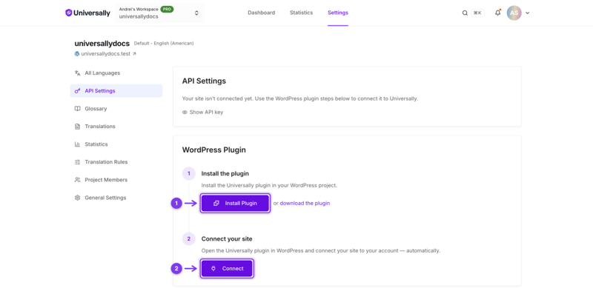The width and height of the screenshot is (593, 288).
Task: Click the WordPress icon beside site URL
Action: [x=77, y=53]
